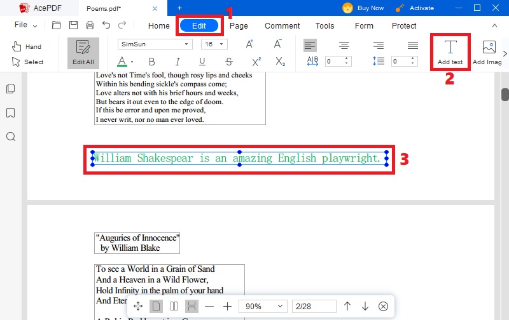Screen dimensions: 509x320
Task: Toggle continuous scrolling view
Action: click(192, 307)
